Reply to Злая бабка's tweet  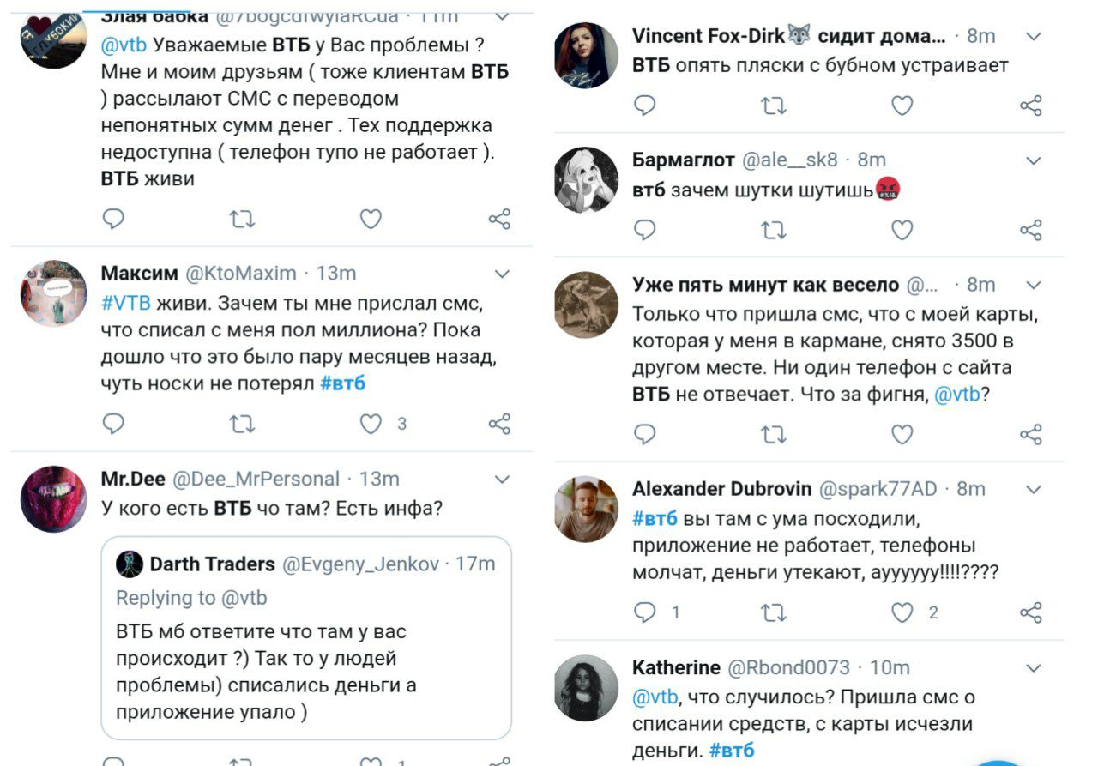point(113,220)
